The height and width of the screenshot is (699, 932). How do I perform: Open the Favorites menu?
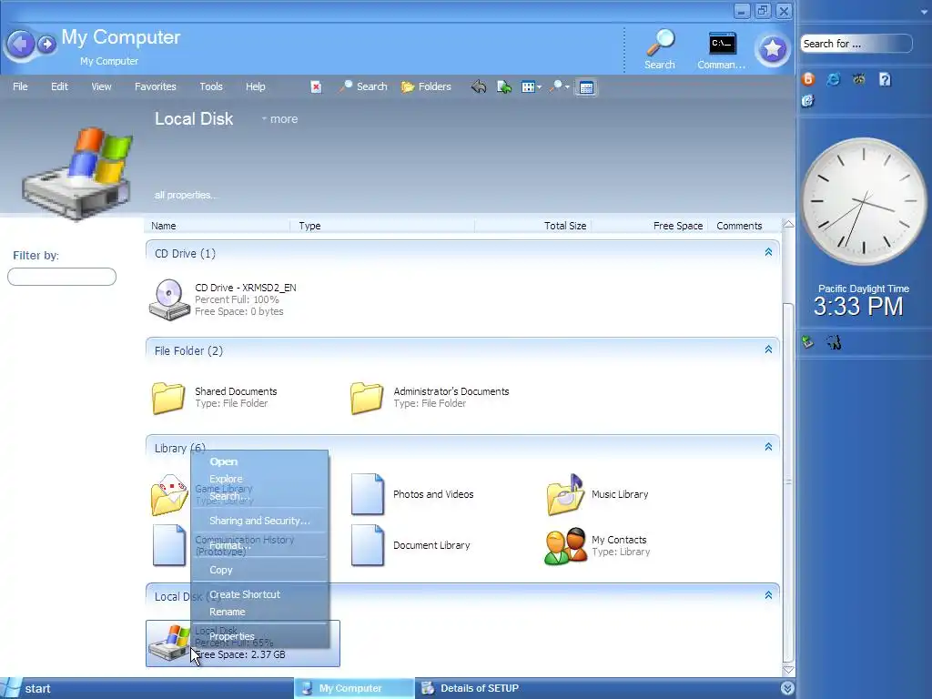click(x=155, y=86)
